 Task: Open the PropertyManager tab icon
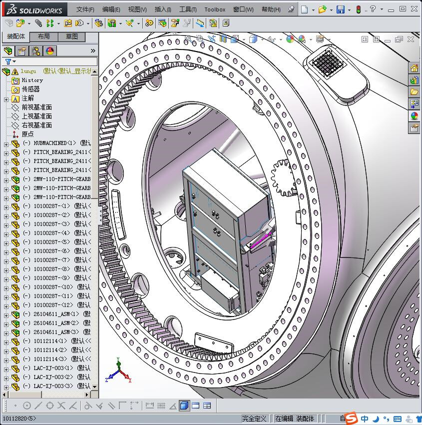click(21, 51)
